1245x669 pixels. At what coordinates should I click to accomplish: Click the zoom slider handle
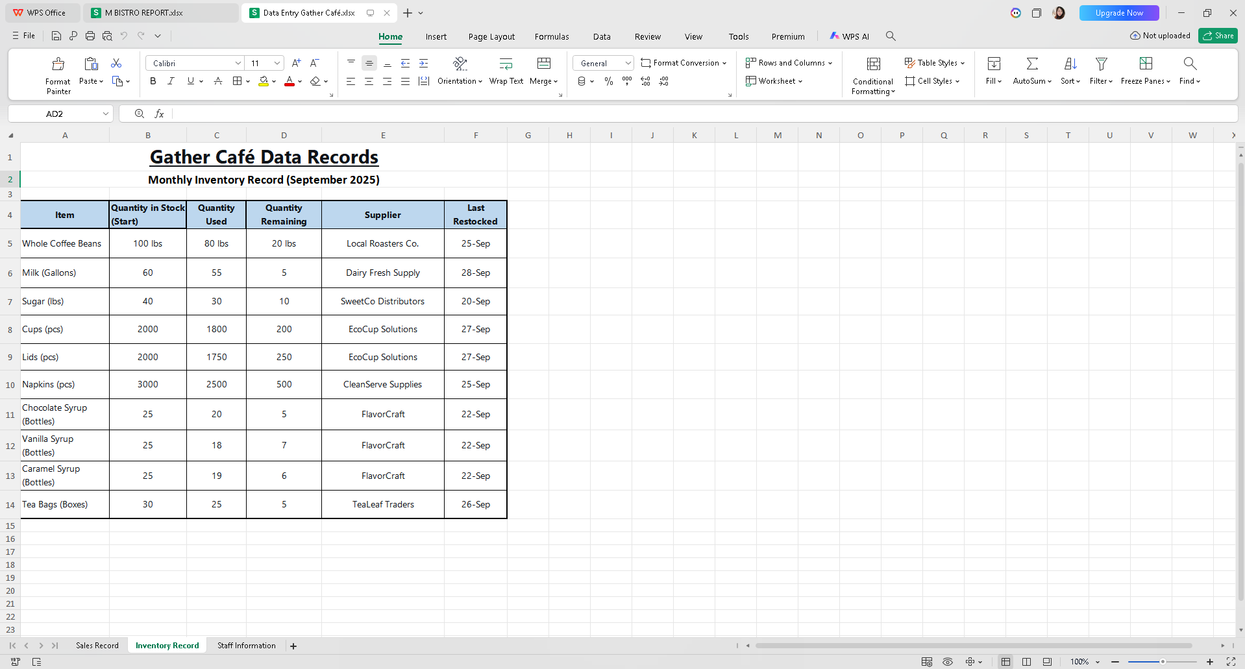pos(1163,662)
